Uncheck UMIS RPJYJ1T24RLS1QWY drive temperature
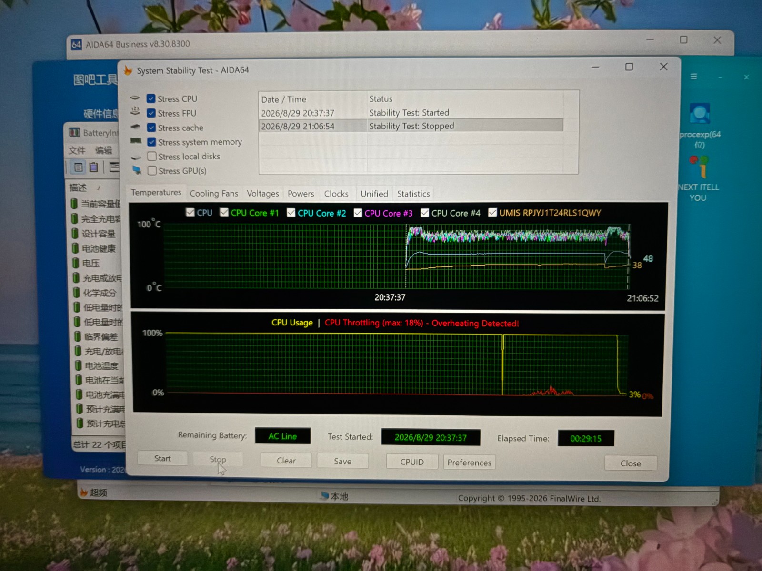Image resolution: width=762 pixels, height=571 pixels. tap(492, 212)
